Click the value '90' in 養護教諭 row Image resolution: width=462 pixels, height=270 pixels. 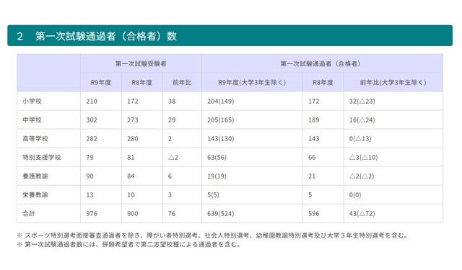(90, 176)
